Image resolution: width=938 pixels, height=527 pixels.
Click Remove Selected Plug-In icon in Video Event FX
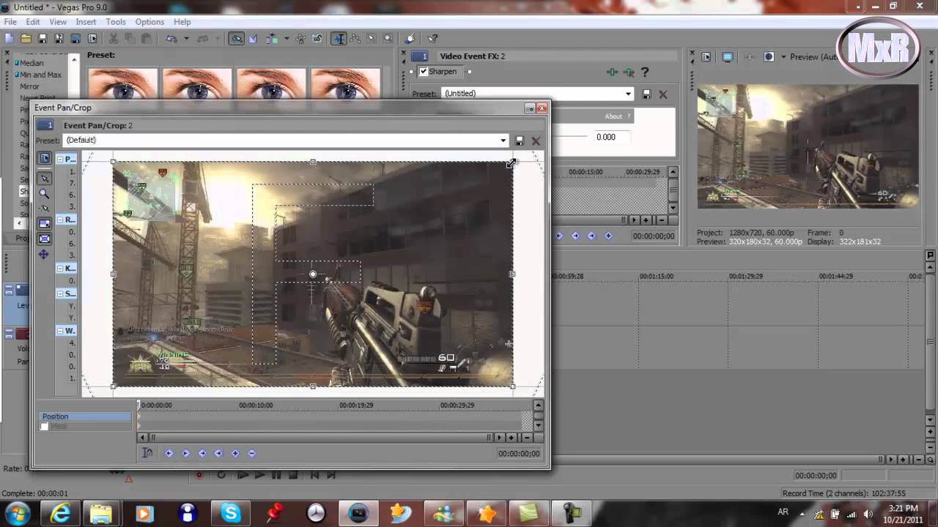pyautogui.click(x=629, y=72)
